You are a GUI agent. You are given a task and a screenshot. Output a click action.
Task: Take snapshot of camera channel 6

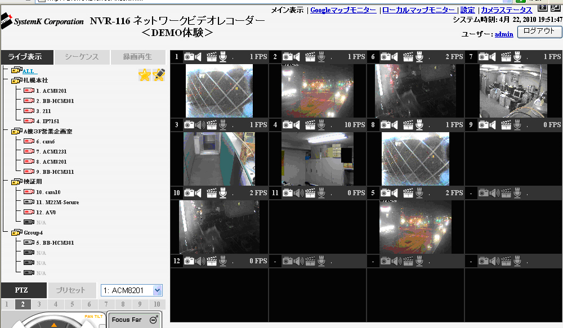(x=386, y=57)
